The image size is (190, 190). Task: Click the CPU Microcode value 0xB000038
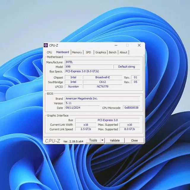(131, 107)
